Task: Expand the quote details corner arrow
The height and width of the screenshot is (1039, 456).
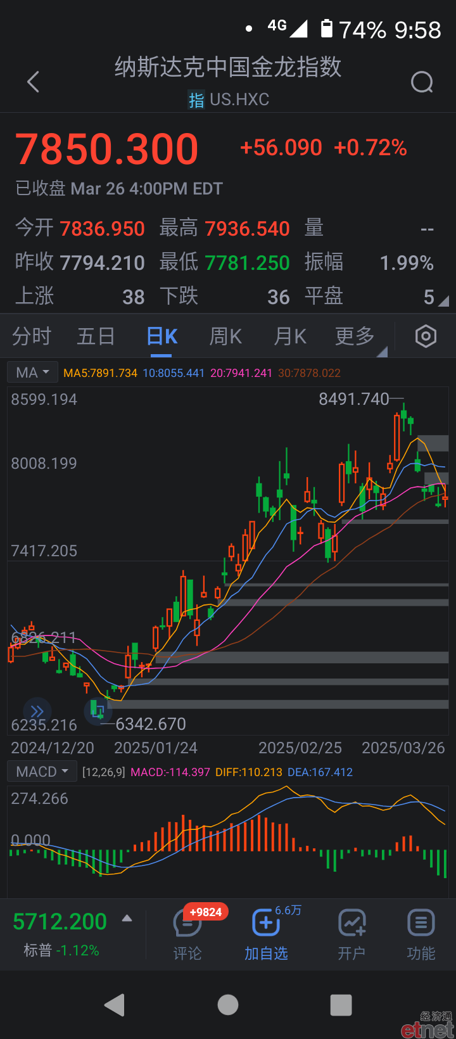Action: tap(443, 302)
